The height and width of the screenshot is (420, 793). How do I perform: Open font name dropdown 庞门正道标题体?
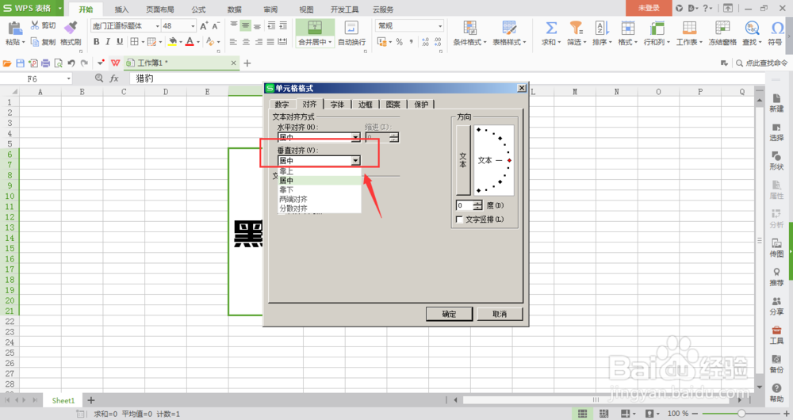click(157, 26)
